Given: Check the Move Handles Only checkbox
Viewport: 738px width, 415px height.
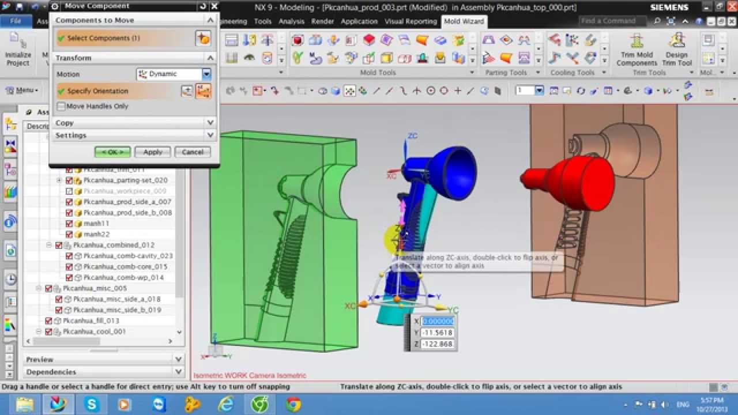Looking at the screenshot, I should coord(61,106).
